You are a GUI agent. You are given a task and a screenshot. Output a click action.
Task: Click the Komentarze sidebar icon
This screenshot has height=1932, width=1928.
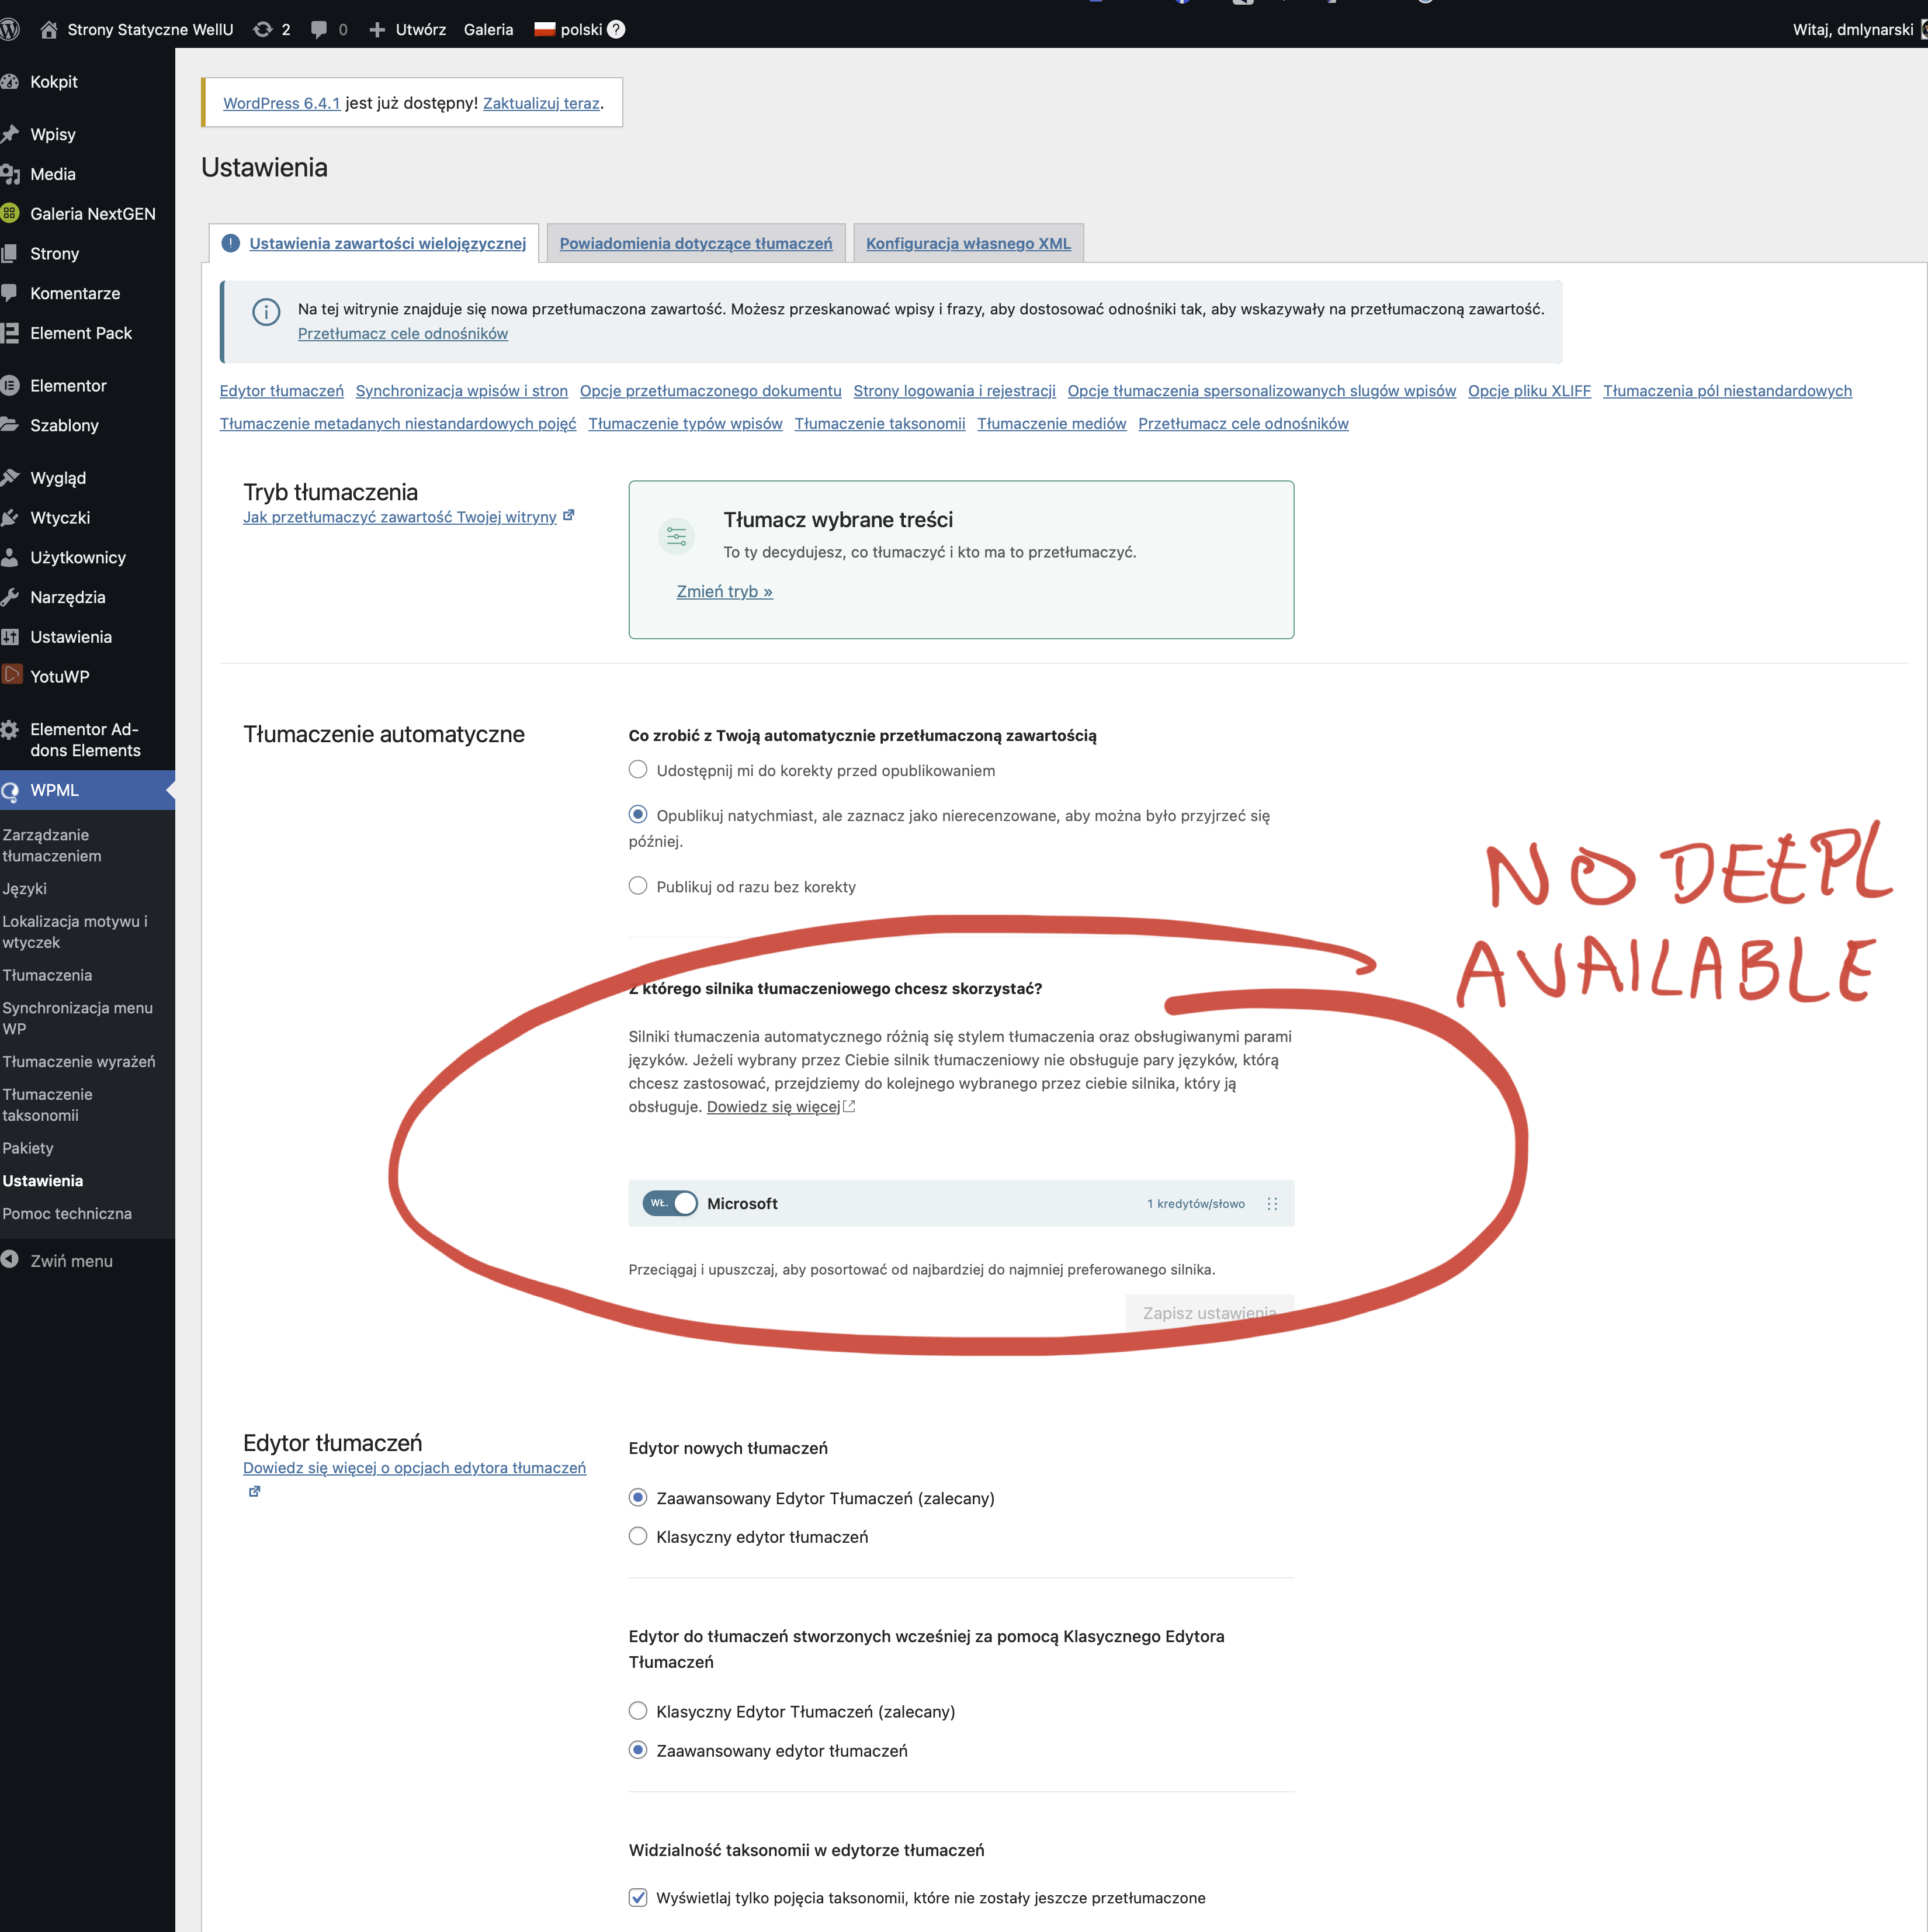click(10, 293)
